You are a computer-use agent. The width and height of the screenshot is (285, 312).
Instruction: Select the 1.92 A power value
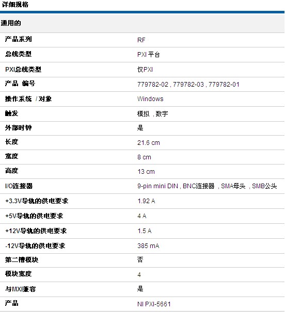click(x=146, y=201)
